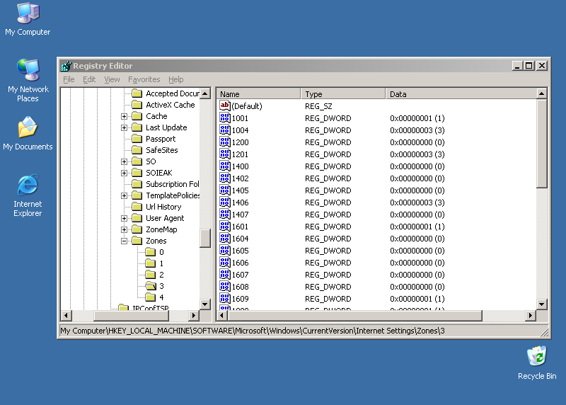
Task: Select the 1402 DWORD value icon
Action: 224,178
